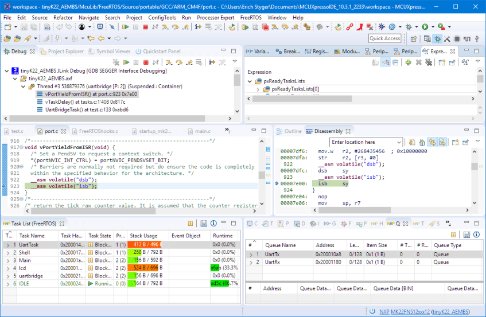This screenshot has height=317, width=486.
Task: Open the ConfigTools menu
Action: pos(162,18)
